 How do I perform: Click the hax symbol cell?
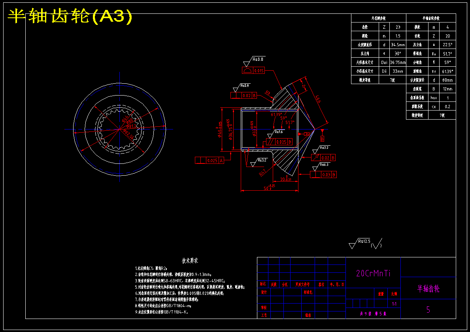pyautogui.click(x=434, y=98)
